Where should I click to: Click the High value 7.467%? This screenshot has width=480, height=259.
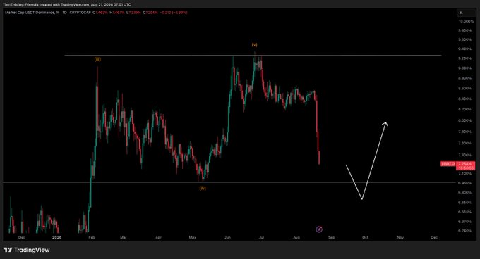pyautogui.click(x=118, y=13)
